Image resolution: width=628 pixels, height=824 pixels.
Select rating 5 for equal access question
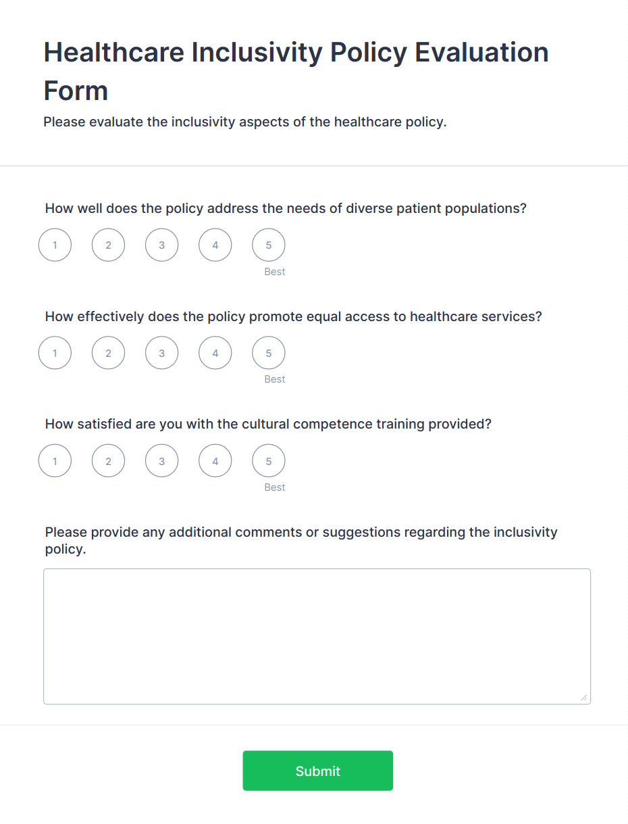268,352
